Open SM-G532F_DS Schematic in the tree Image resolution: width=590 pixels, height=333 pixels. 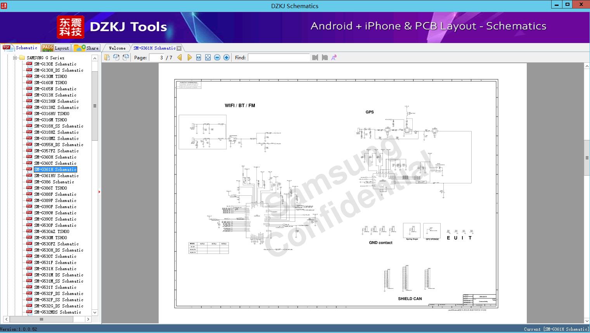[59, 293]
